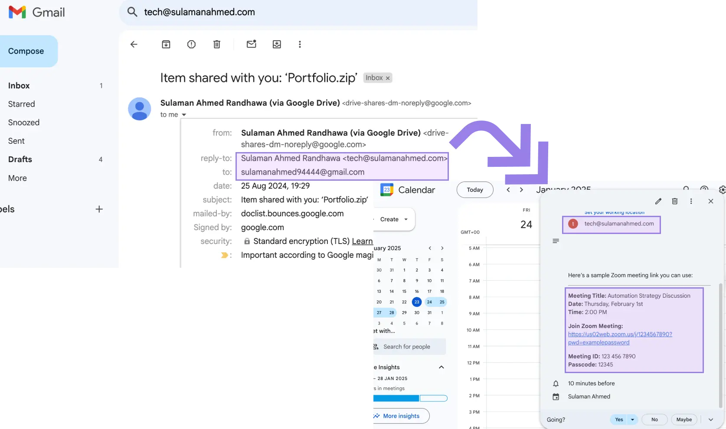
Task: Collapse the Insights section chevron
Action: (441, 367)
